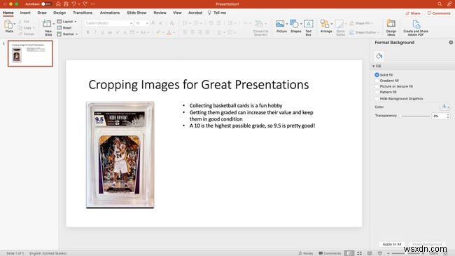Click Create and Share Adobe PDF
455x256 pixels.
[416, 25]
